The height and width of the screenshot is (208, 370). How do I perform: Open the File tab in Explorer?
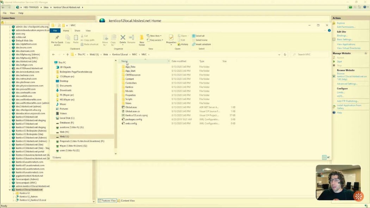[x=55, y=31]
